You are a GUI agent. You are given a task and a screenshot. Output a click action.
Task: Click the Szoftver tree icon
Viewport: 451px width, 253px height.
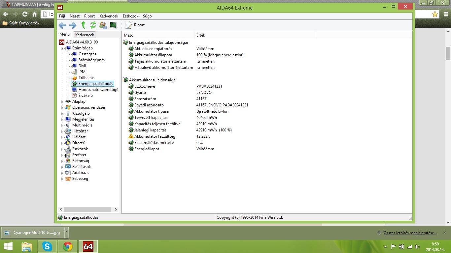68,155
